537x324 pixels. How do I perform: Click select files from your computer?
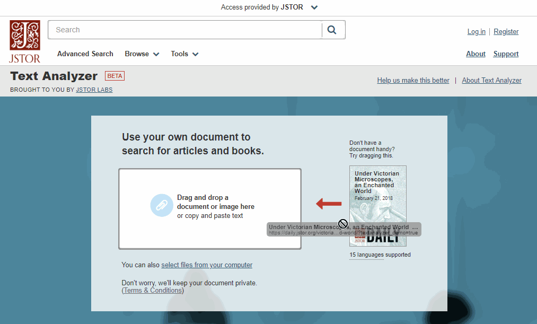(x=207, y=265)
